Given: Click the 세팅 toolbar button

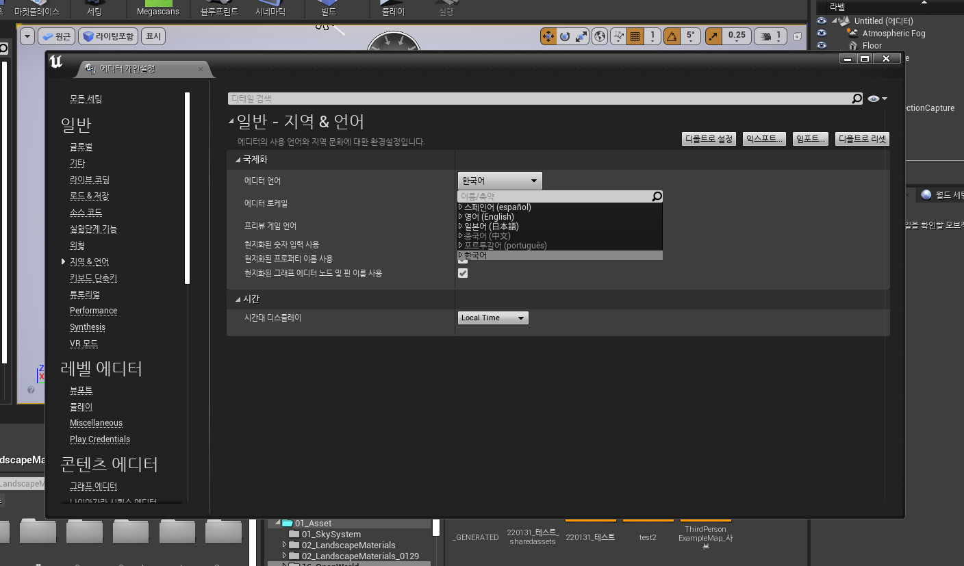Looking at the screenshot, I should pyautogui.click(x=95, y=9).
